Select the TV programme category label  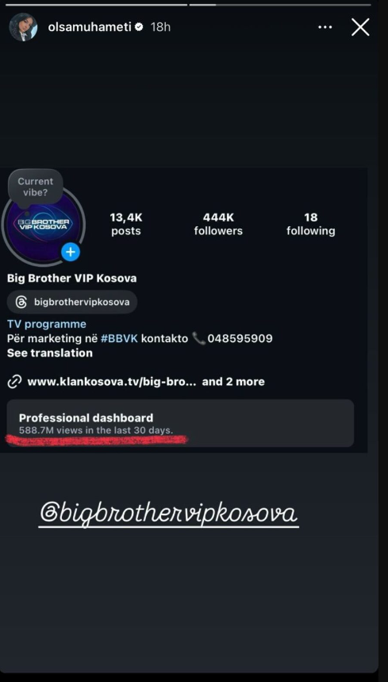pyautogui.click(x=47, y=324)
